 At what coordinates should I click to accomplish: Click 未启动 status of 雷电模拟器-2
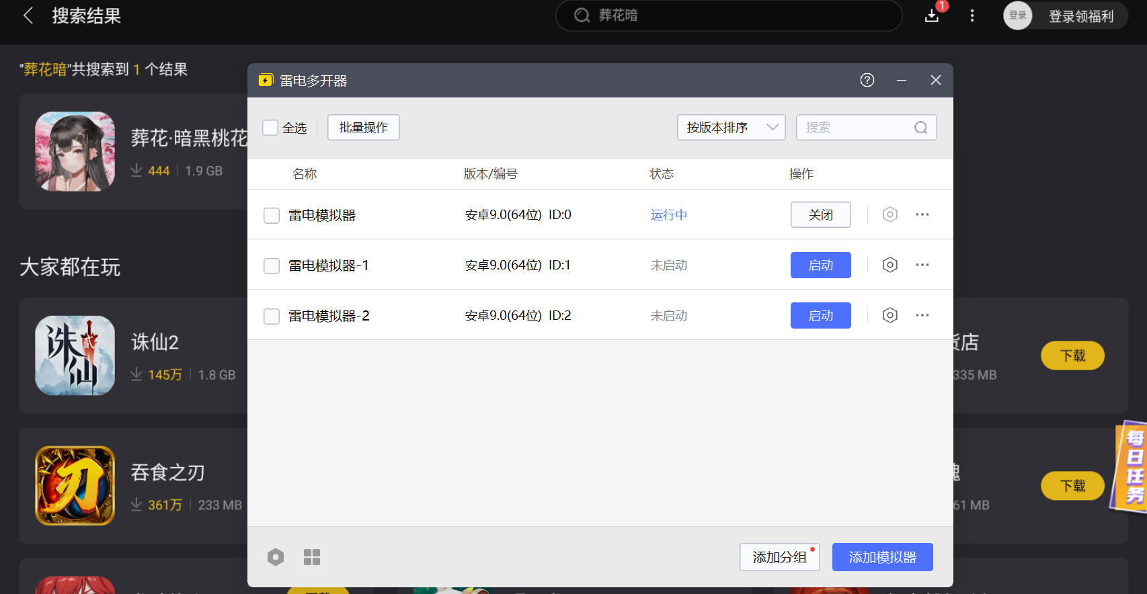point(669,316)
